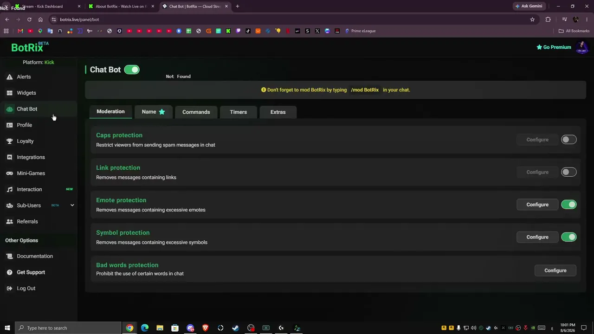Image resolution: width=594 pixels, height=334 pixels.
Task: Open the user avatar in the header
Action: [x=581, y=47]
